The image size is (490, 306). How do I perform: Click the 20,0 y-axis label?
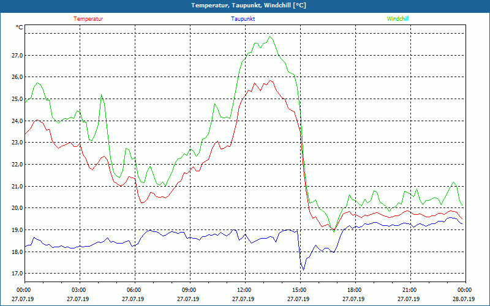coord(18,208)
